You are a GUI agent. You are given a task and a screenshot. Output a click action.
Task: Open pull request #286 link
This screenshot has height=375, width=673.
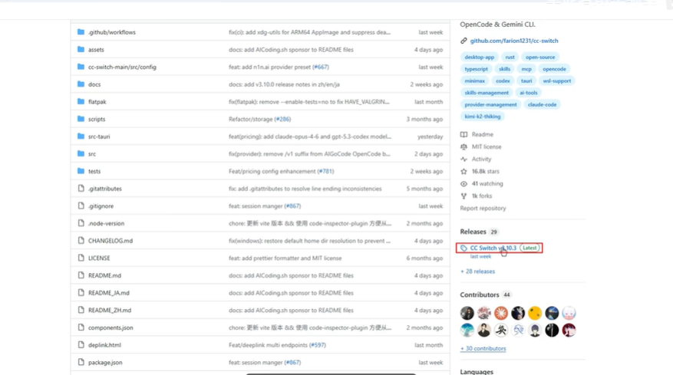tap(282, 119)
